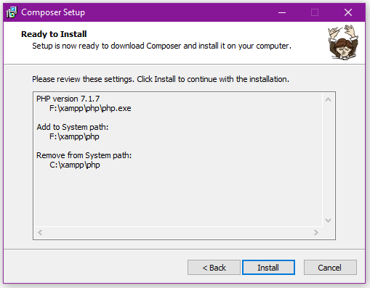Minimize the Composer Setup window
Image resolution: width=370 pixels, height=288 pixels.
click(x=282, y=12)
